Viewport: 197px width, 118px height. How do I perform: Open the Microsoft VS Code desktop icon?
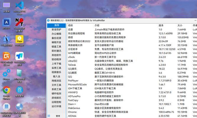click(19, 8)
